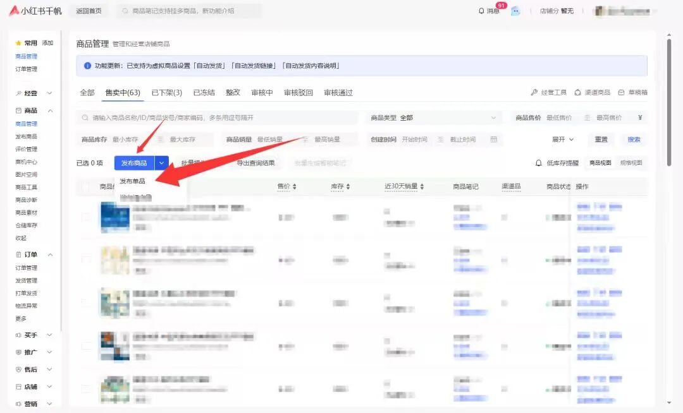The width and height of the screenshot is (683, 413).
Task: Open the 草稿箱 drafts icon
Action: coord(621,92)
